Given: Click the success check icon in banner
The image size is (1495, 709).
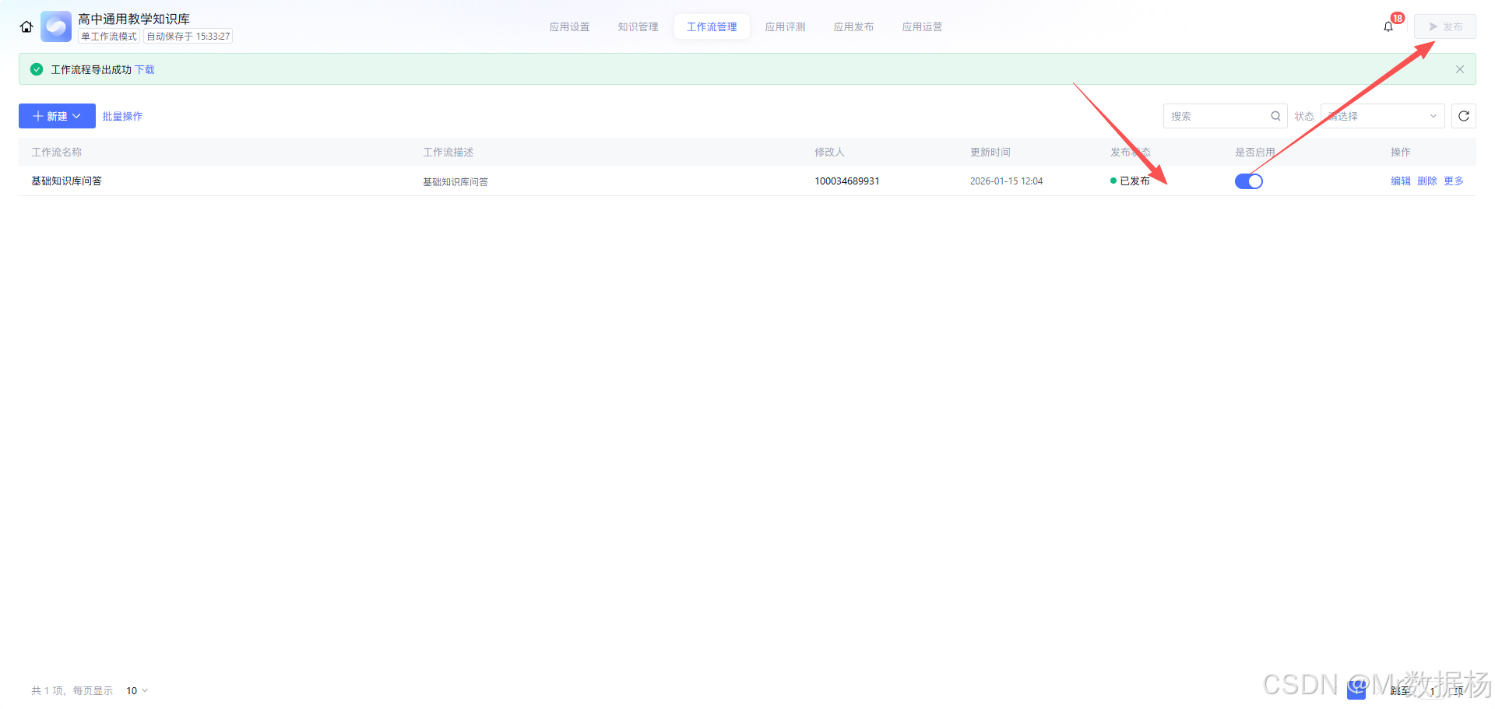Looking at the screenshot, I should 37,69.
